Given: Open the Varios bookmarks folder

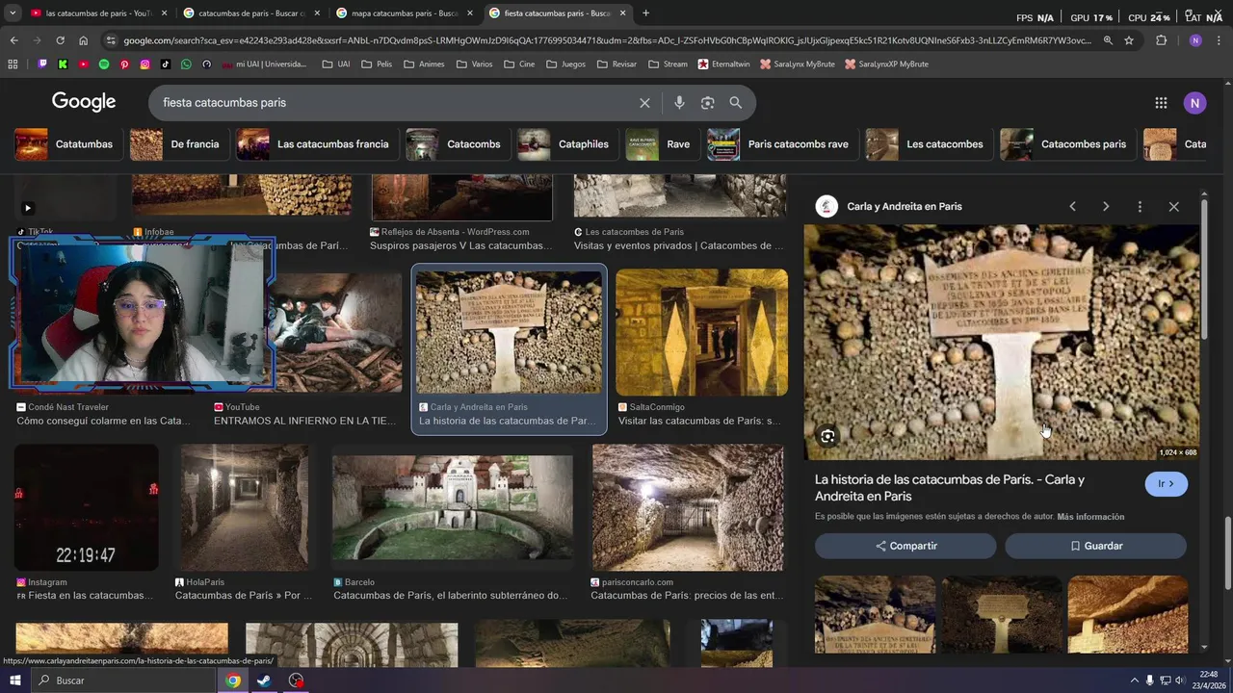Looking at the screenshot, I should coord(474,64).
